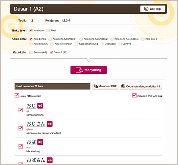Open the おじさん word link
Screen dimensions: 178x165
pyautogui.click(x=36, y=124)
